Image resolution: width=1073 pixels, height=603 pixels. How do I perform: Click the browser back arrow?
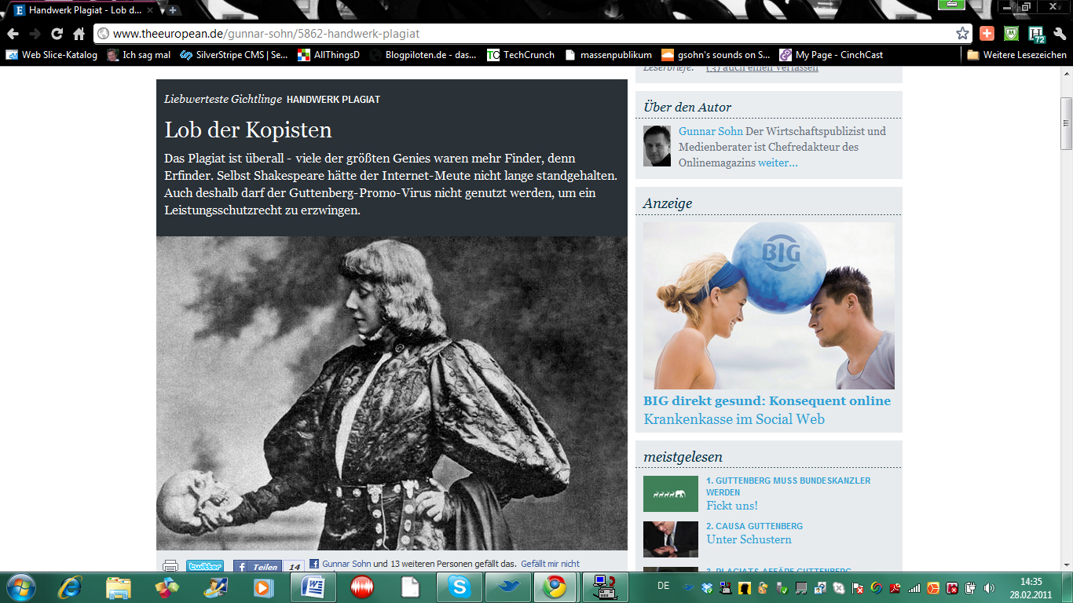tap(13, 34)
